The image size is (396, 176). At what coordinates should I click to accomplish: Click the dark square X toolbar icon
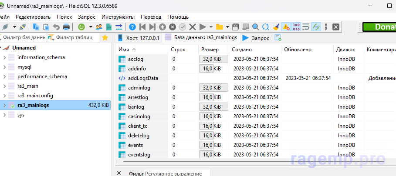tap(335, 27)
